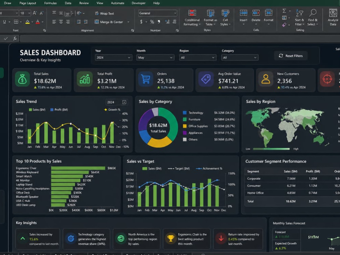Click the Total Sales money bag card icon
This screenshot has width=340, height=255.
(22, 79)
